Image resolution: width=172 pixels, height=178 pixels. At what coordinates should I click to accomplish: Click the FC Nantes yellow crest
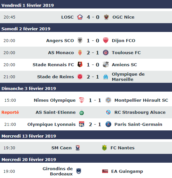[104, 148]
